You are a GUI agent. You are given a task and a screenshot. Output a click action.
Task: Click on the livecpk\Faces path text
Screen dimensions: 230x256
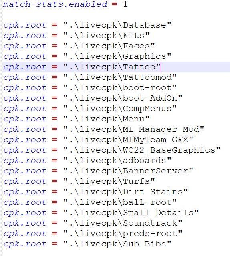coord(109,46)
